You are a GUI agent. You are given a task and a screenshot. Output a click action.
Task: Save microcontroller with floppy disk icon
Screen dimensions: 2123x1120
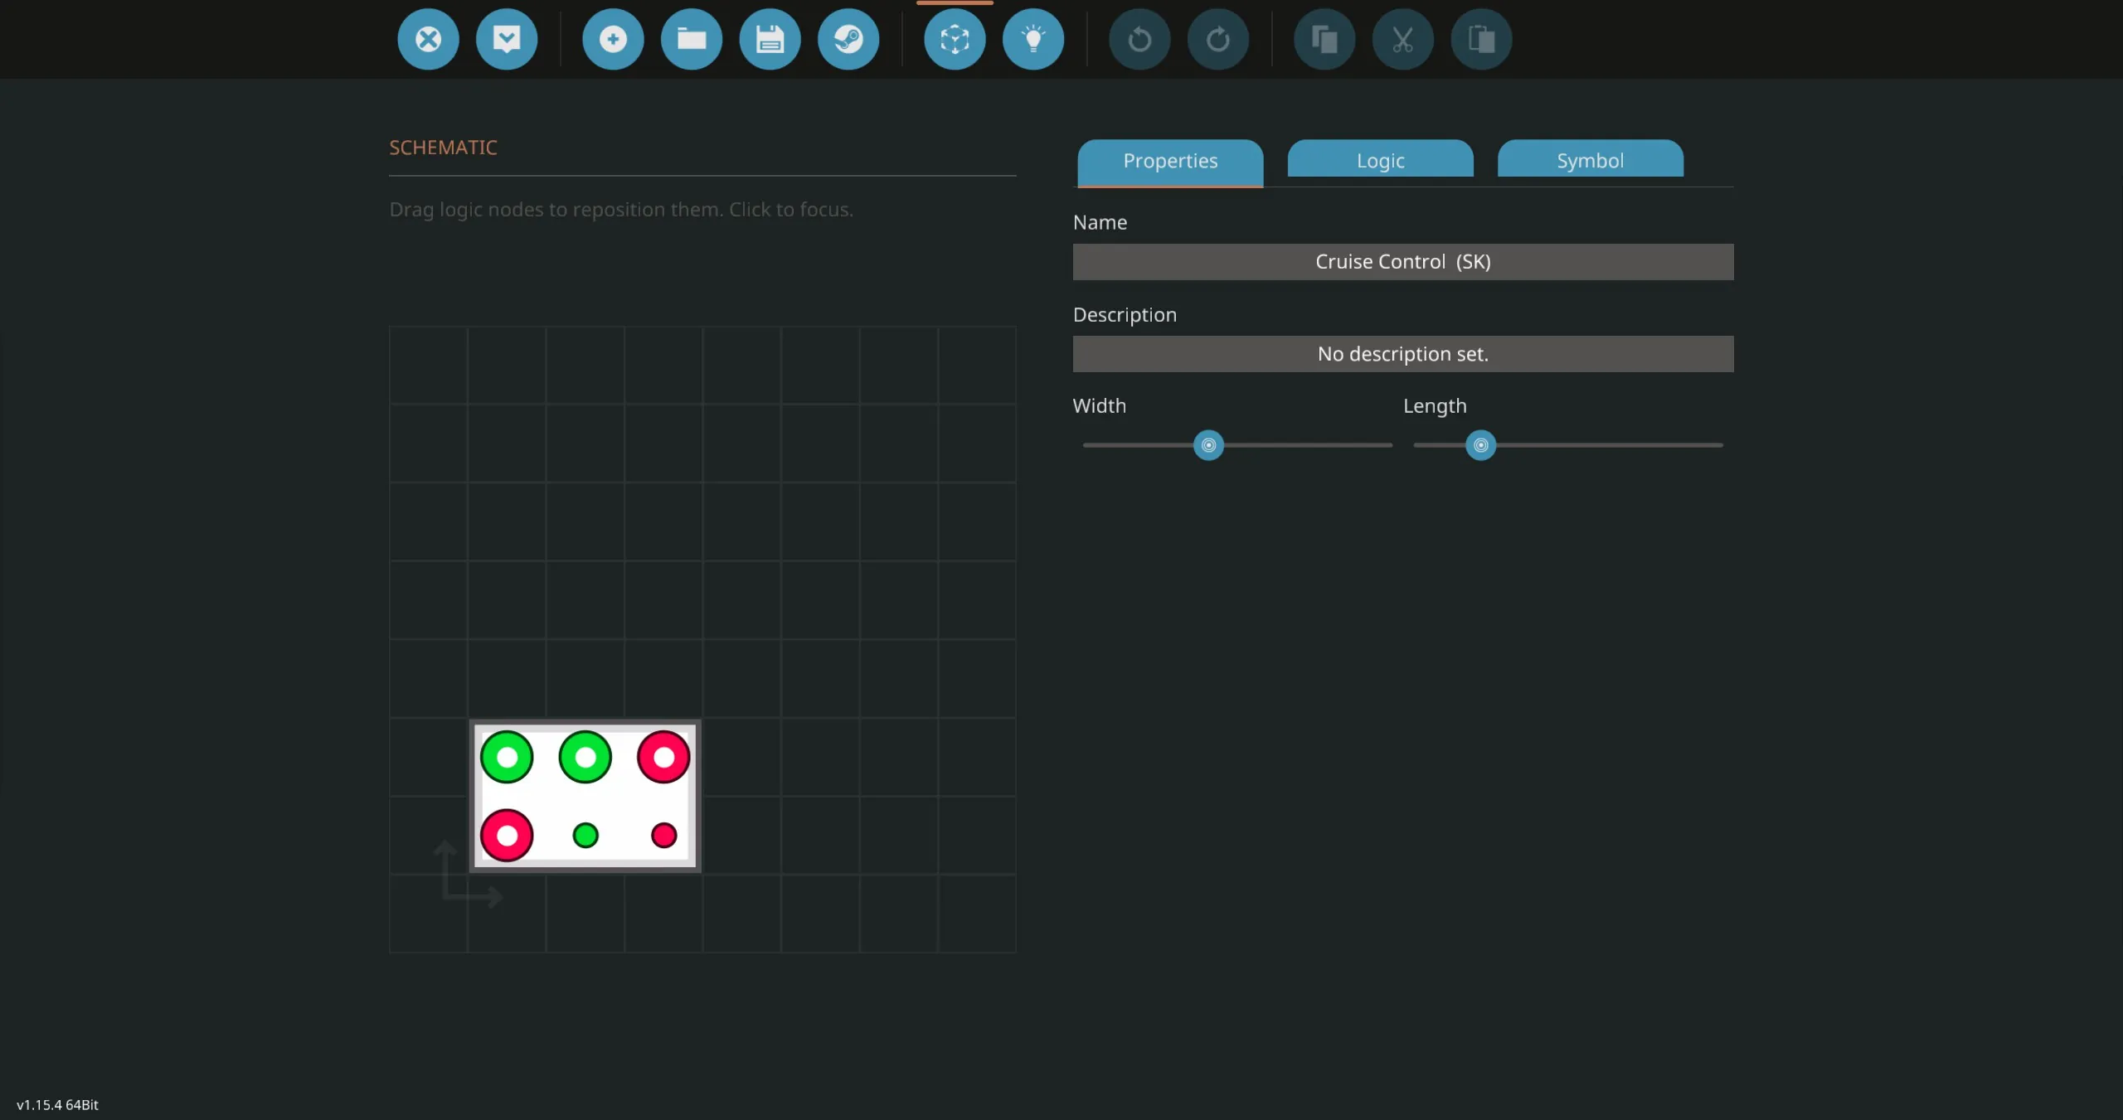coord(770,39)
